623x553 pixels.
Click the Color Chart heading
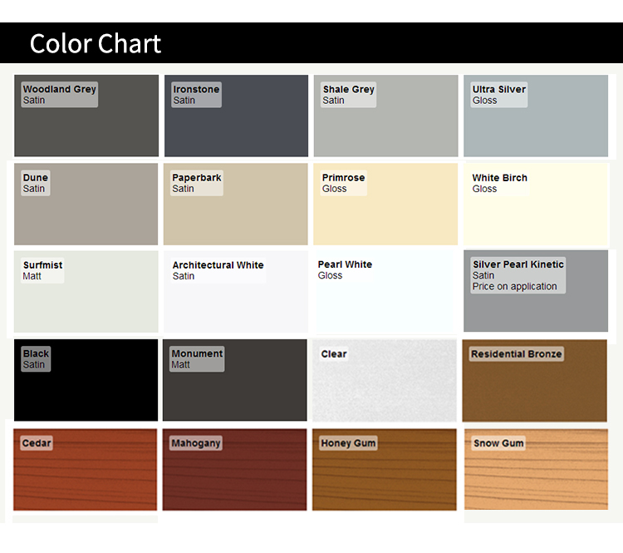click(96, 43)
